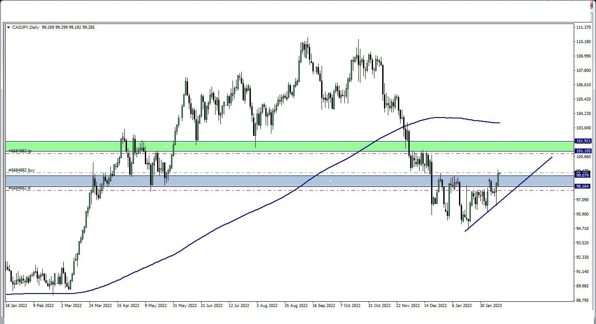The height and width of the screenshot is (324, 596).
Task: Select the green rectangle resistance zone
Action: tap(289, 146)
